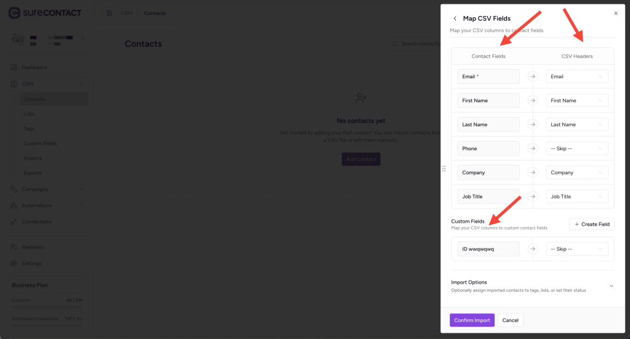630x339 pixels.
Task: Click the Automations icon in sidebar
Action: 14,205
